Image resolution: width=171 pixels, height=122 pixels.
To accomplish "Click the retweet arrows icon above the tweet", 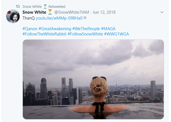I will (18, 6).
